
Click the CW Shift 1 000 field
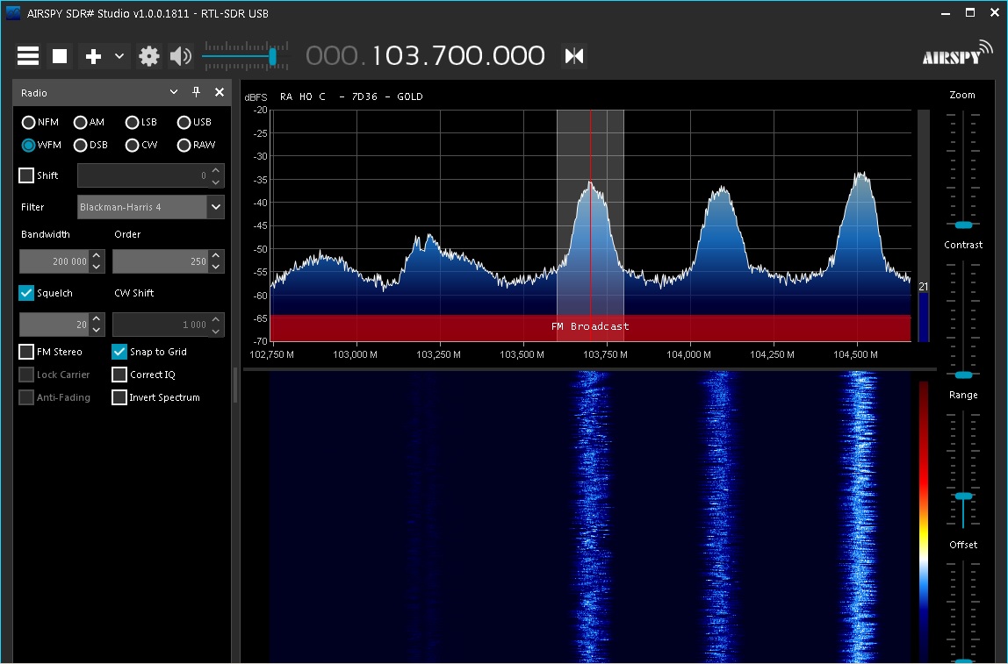[x=160, y=325]
